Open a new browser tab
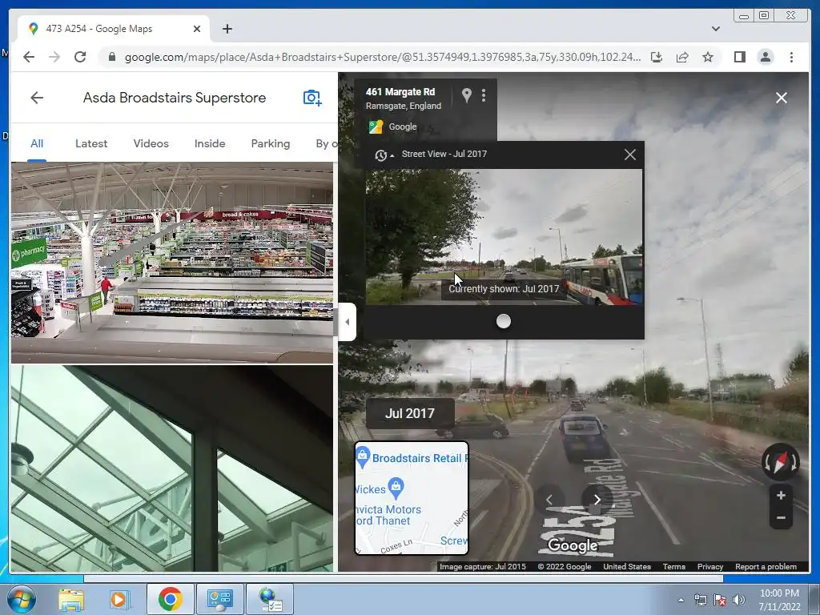 pos(227,29)
